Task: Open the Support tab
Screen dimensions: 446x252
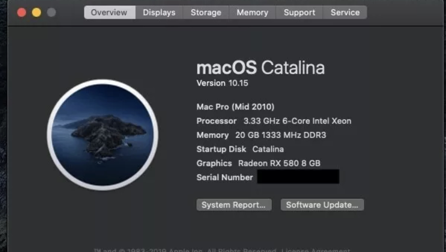Action: [x=299, y=13]
